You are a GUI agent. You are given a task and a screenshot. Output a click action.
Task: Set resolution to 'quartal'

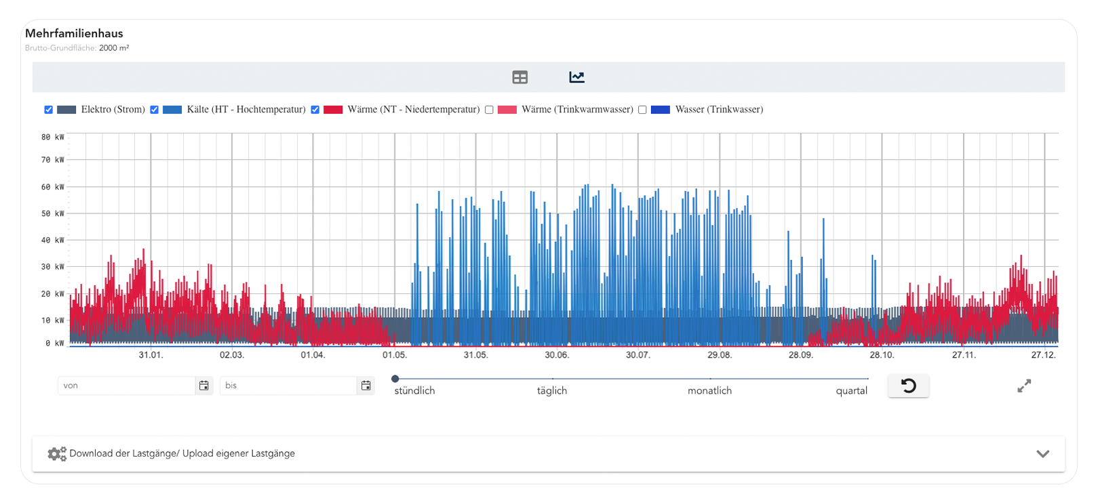(851, 391)
